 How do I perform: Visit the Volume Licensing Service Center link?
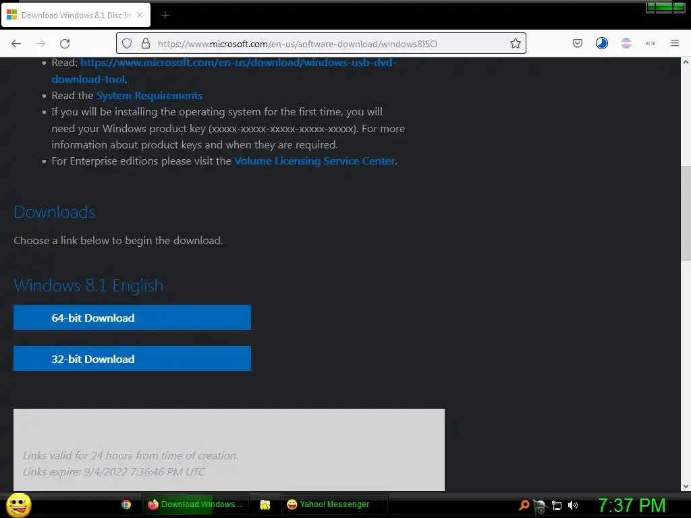(314, 161)
